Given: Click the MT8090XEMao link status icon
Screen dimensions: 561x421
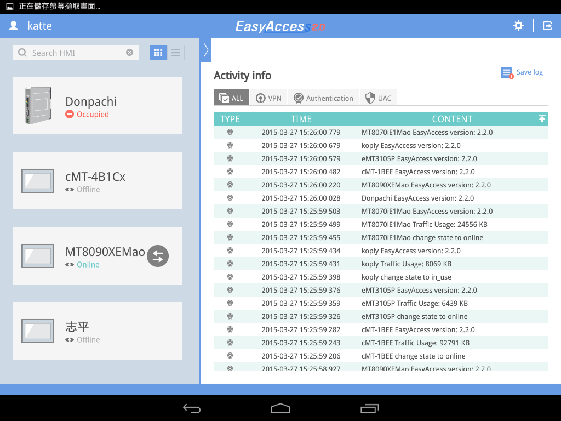Looking at the screenshot, I should click(70, 265).
